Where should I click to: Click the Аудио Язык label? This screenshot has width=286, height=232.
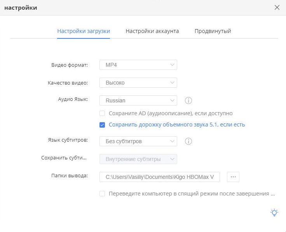(73, 99)
